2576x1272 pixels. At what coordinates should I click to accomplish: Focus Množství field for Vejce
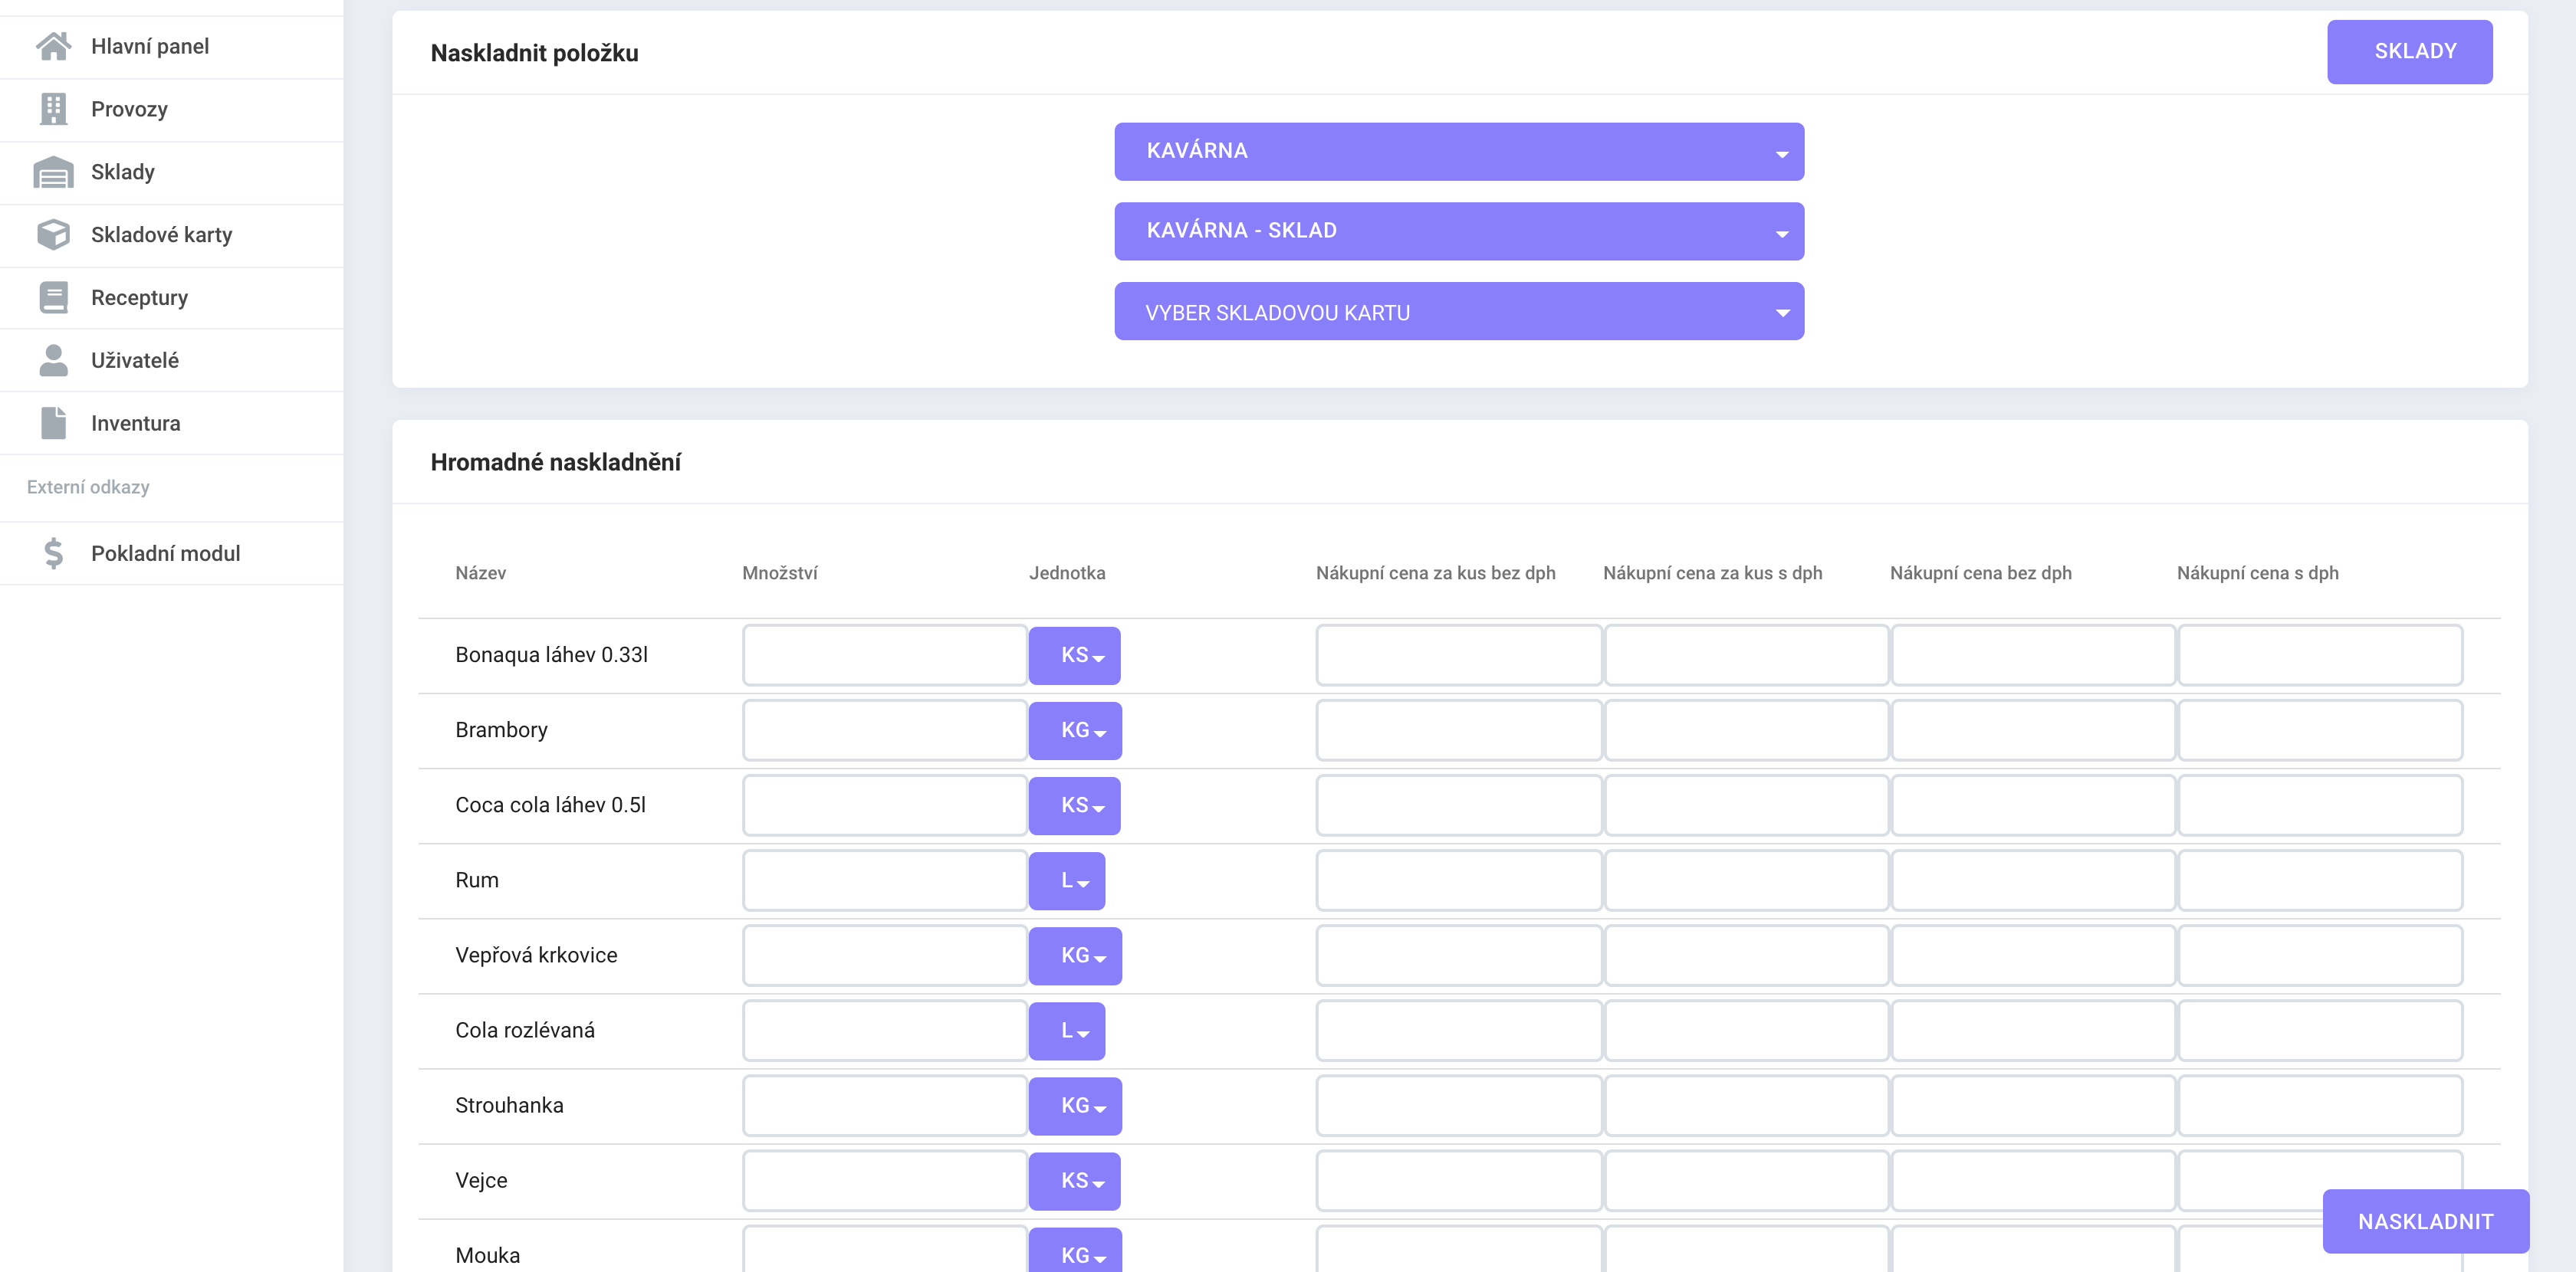884,1181
